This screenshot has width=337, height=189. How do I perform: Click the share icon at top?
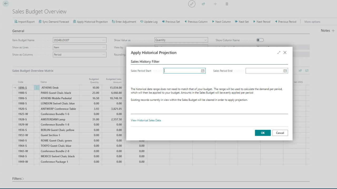(x=204, y=4)
